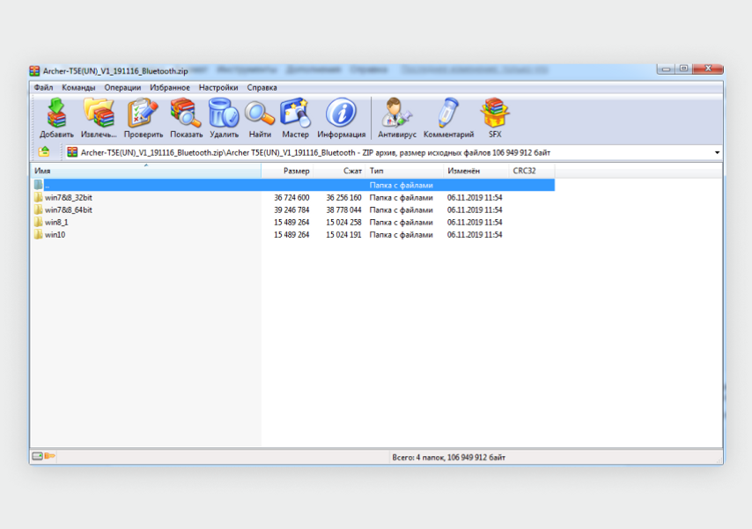Click the Комментарий (Comment) icon

click(x=448, y=118)
